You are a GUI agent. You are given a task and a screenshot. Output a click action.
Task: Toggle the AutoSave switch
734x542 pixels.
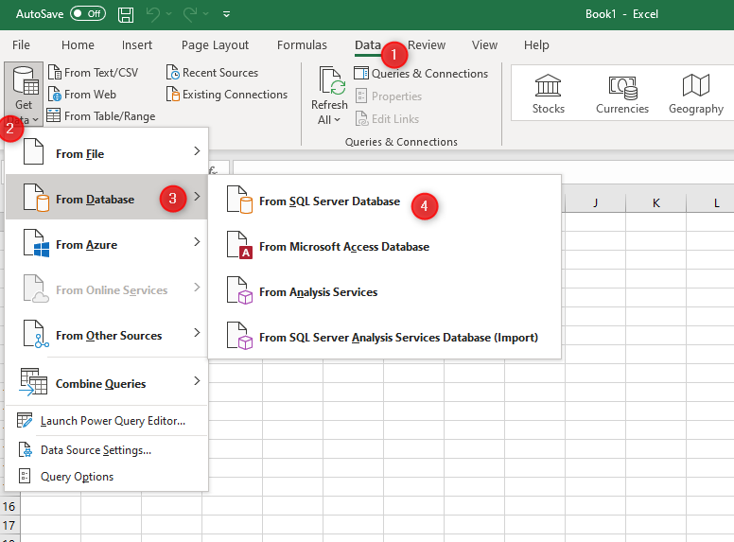click(x=88, y=14)
